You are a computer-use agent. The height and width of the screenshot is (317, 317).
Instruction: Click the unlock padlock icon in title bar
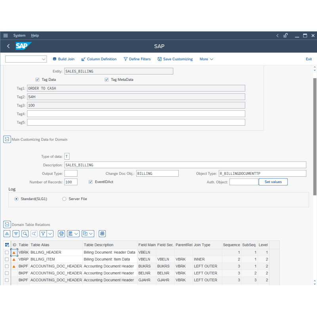[x=285, y=36]
